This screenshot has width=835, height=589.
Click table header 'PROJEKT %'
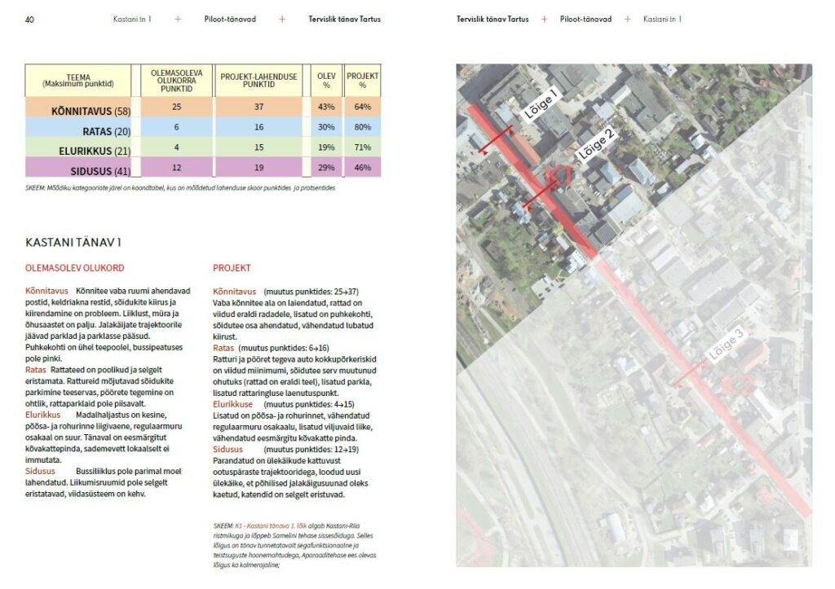[363, 81]
